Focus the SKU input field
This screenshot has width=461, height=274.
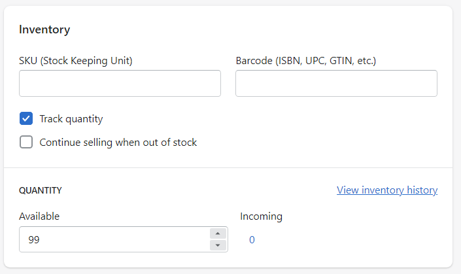pos(120,83)
